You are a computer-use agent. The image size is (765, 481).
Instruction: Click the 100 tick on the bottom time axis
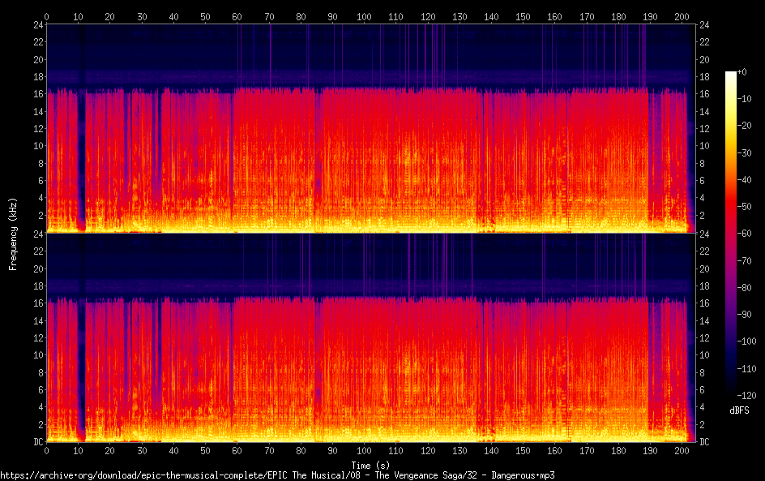(x=364, y=450)
